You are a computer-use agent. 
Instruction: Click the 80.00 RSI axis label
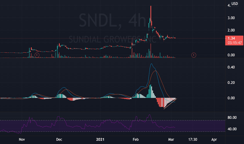point(232,118)
